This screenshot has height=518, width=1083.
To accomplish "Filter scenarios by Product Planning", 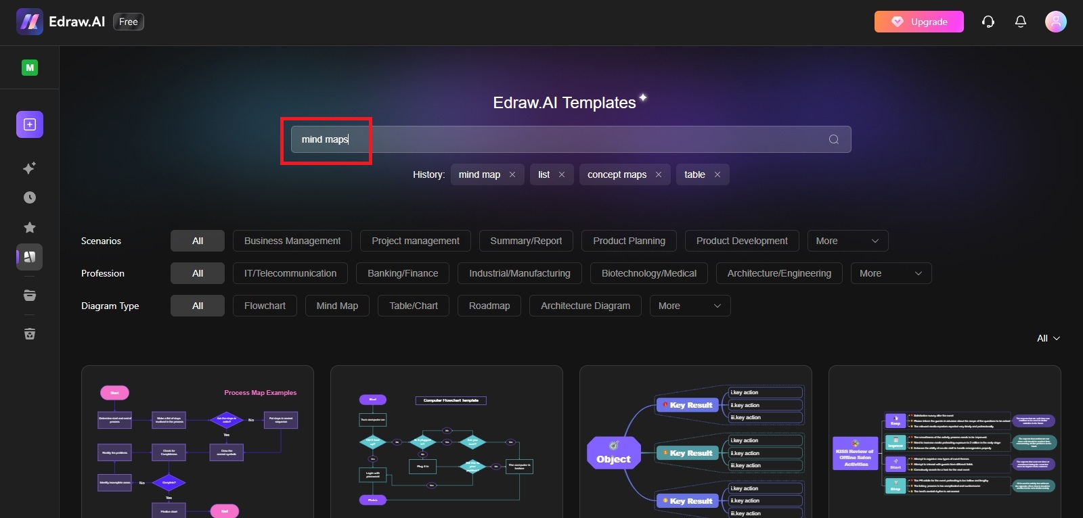I will coord(629,241).
